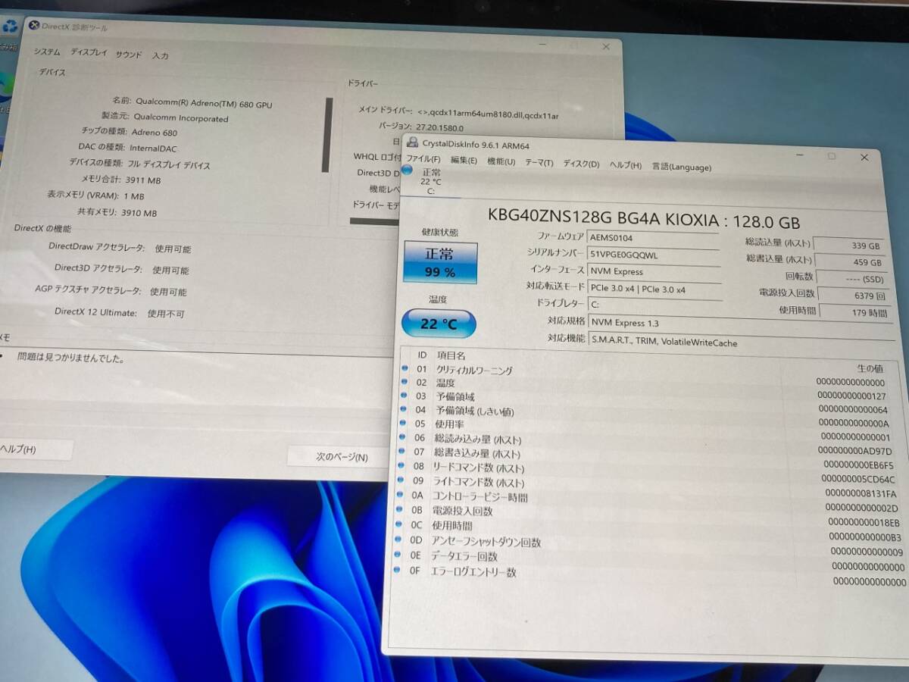
Task: Click the Recycle Bin desktop icon
Action: pos(10,27)
